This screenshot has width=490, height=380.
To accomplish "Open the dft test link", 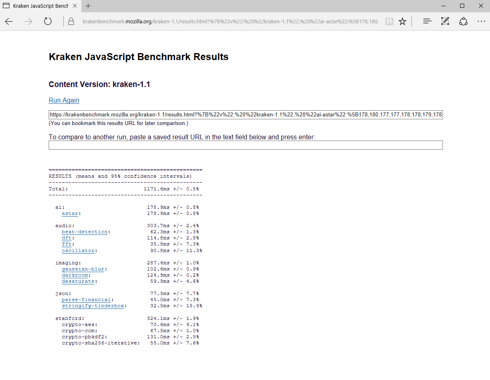I will pyautogui.click(x=67, y=238).
